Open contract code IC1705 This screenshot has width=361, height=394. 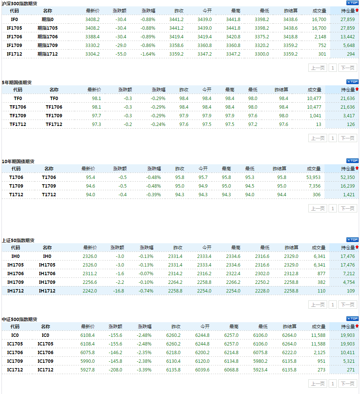coord(15,344)
